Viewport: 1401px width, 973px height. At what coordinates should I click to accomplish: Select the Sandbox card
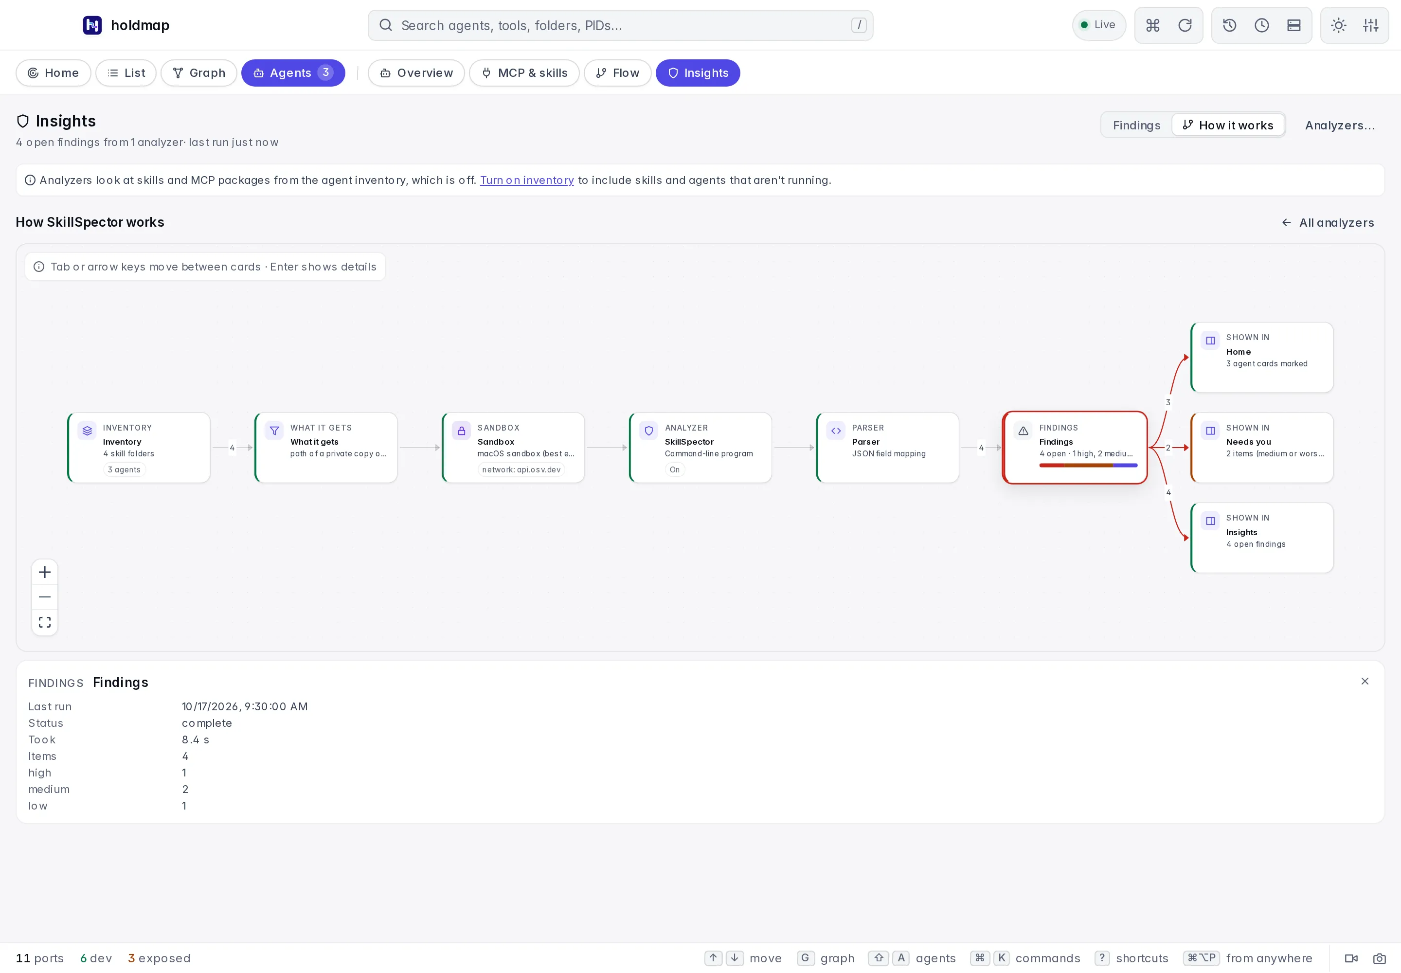pos(513,448)
